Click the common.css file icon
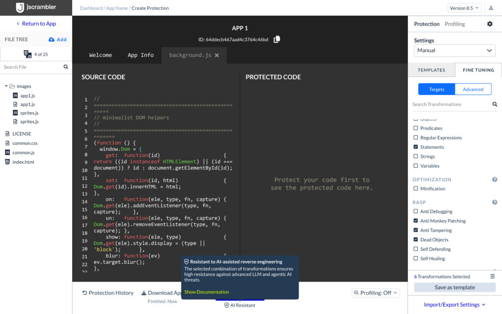The image size is (502, 314). 7,143
